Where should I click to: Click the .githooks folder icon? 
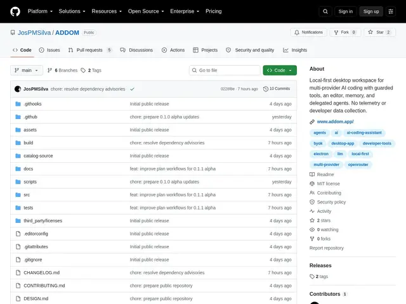click(18, 104)
